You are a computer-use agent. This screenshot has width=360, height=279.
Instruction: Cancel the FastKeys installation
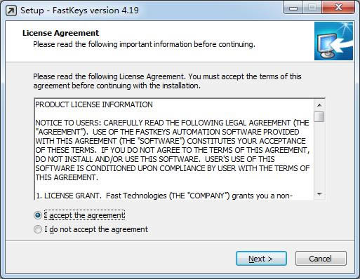tap(321, 259)
